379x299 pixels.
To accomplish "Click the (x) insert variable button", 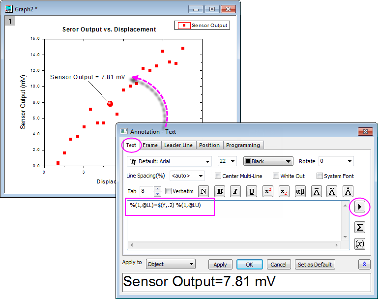I will pos(360,243).
